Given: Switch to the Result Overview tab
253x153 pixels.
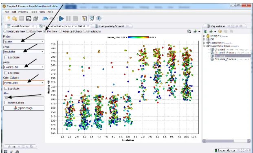Looking at the screenshot, I should (x=20, y=26).
